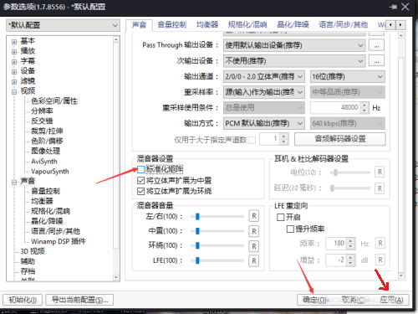
Task: Reset 延迟 headphone setting with R button
Action: 380,188
